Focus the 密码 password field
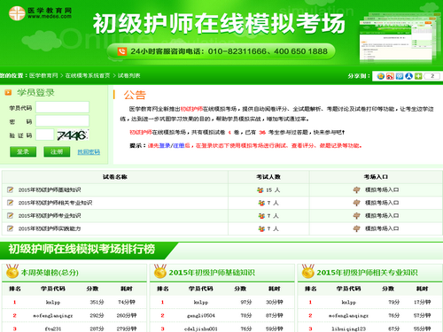Image resolution: width=443 pixels, height=332 pixels. pyautogui.click(x=62, y=121)
